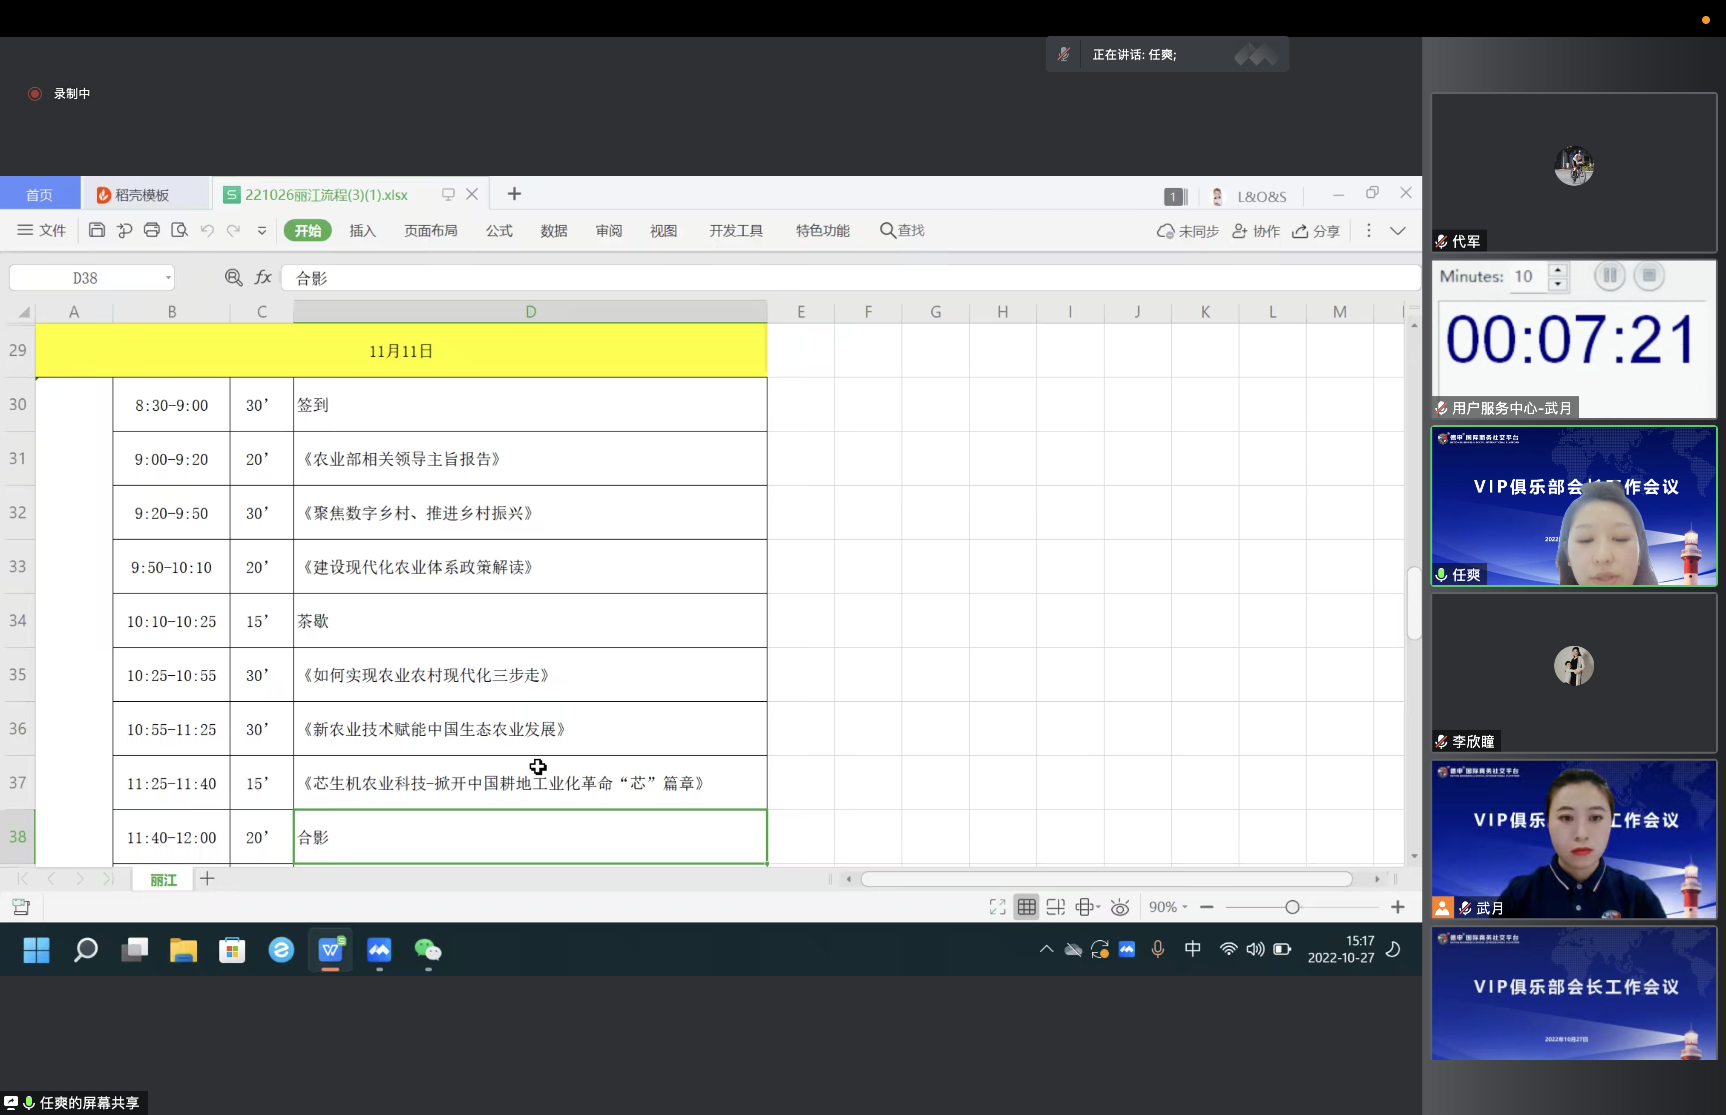Open the 文件 menu
Screen dimensions: 1726x1115
coord(42,230)
